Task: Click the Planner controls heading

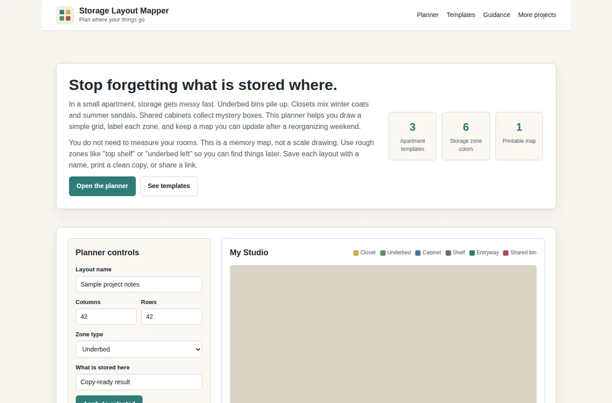Action: [x=107, y=253]
